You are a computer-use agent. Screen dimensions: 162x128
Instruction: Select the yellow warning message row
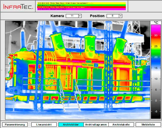[81, 3]
